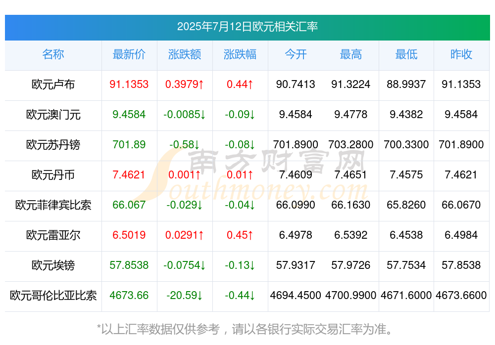Click the percentage 0.45↑
495x345 pixels.
[x=240, y=235]
